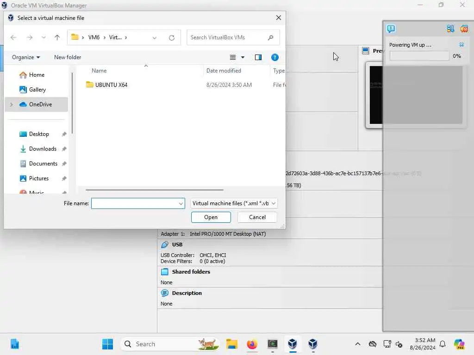Viewport: 474px width, 355px height.
Task: Go back in the file dialog
Action: click(13, 37)
